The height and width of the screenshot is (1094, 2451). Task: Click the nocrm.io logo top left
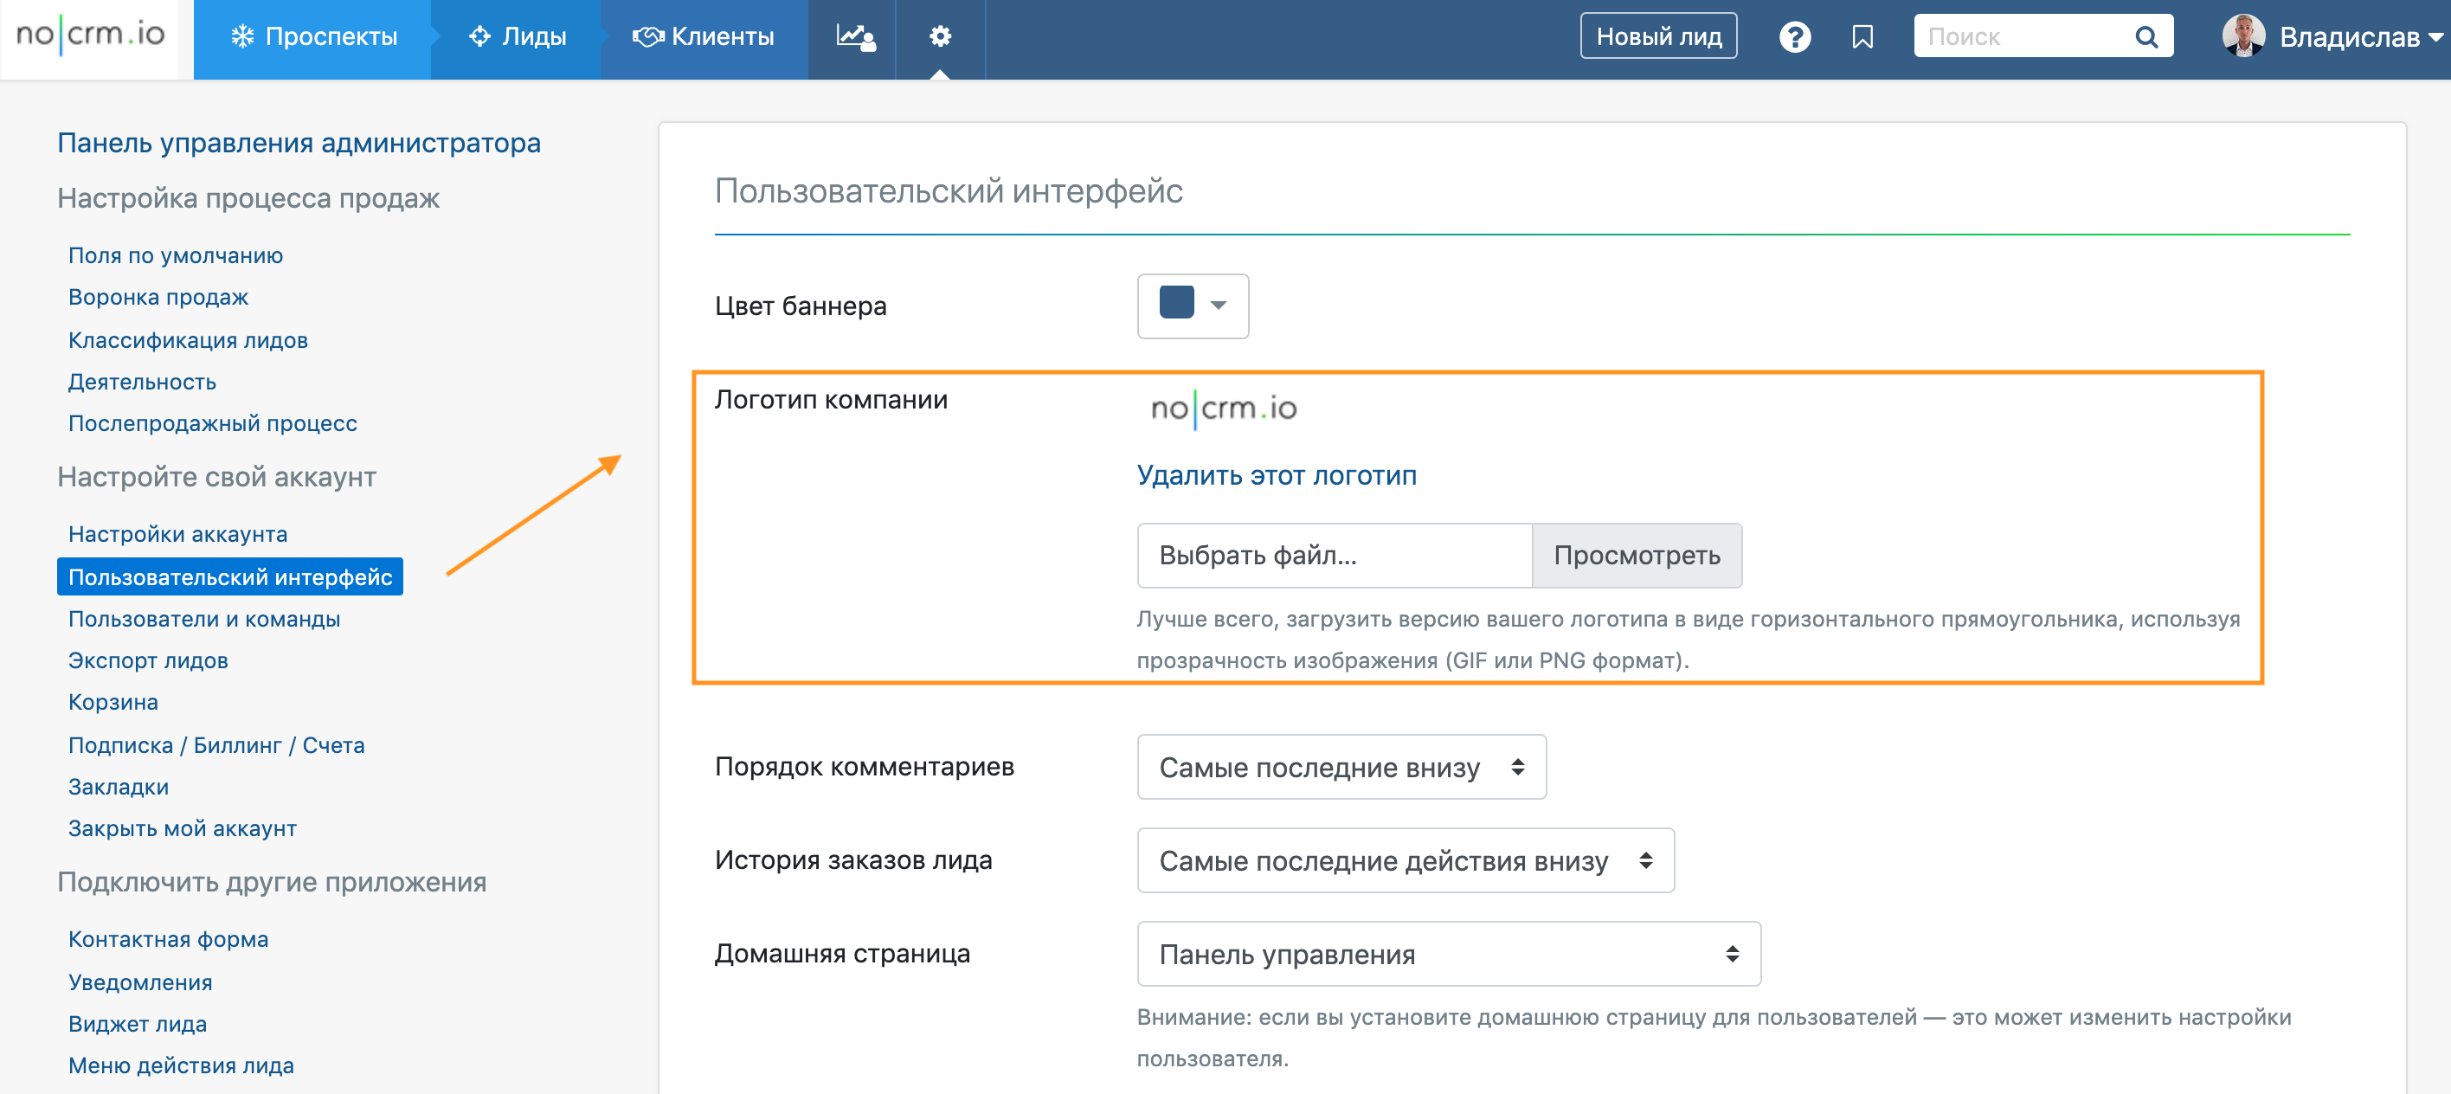tap(90, 35)
